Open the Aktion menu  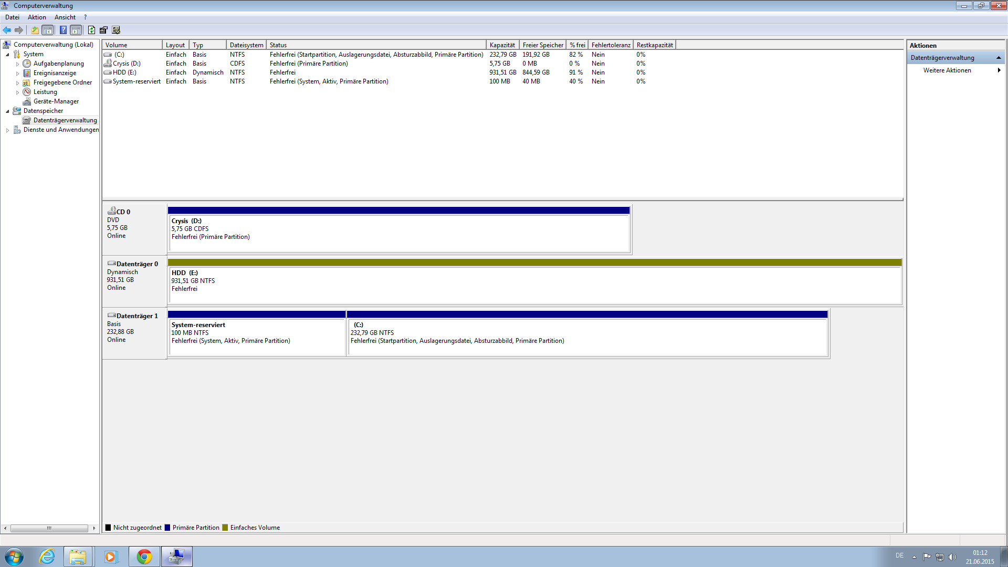tap(37, 17)
